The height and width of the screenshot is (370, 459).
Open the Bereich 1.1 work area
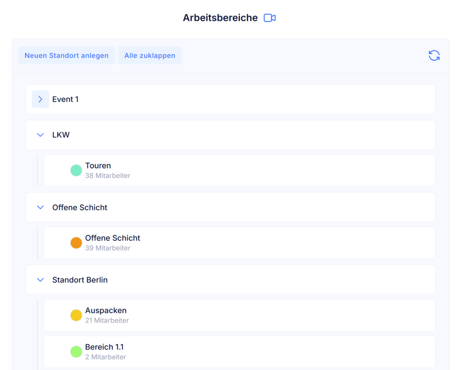[x=239, y=352]
